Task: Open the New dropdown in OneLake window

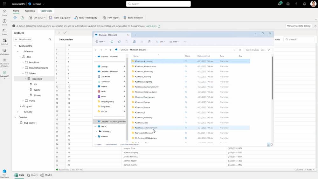Action: [x=100, y=42]
